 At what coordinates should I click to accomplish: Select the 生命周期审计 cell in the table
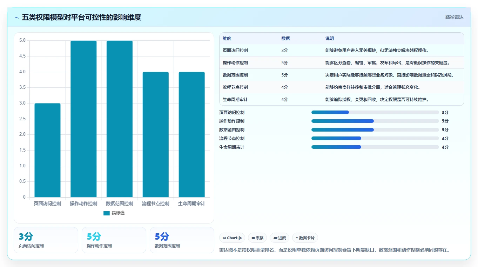235,100
